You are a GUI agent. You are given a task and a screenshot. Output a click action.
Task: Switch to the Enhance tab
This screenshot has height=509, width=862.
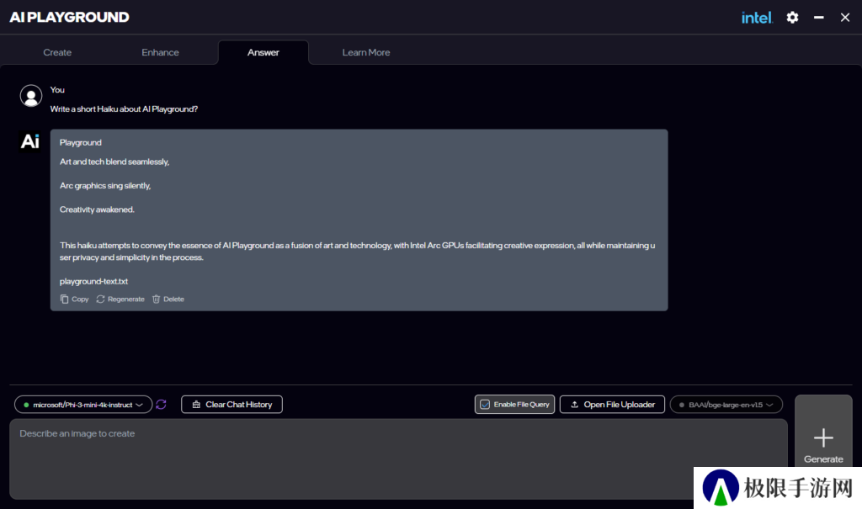[160, 52]
